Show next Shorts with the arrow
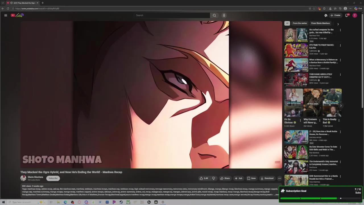Image resolution: width=364 pixels, height=205 pixels. [x=341, y=106]
